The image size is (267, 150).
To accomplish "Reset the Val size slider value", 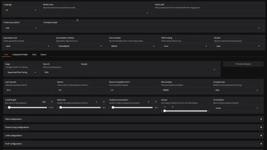I will [172, 107].
